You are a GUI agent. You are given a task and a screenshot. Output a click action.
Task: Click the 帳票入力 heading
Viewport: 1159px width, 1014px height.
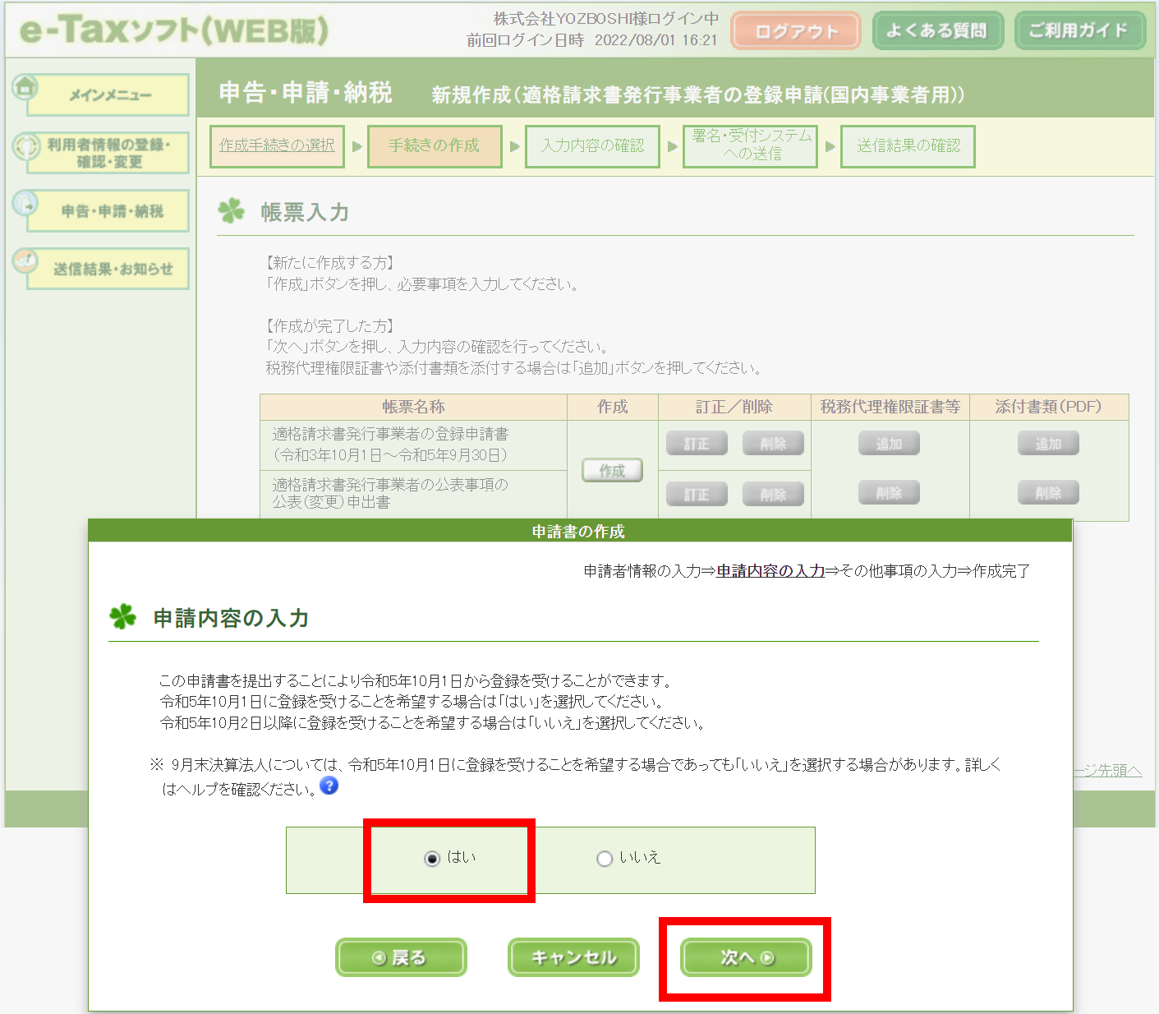pyautogui.click(x=305, y=212)
